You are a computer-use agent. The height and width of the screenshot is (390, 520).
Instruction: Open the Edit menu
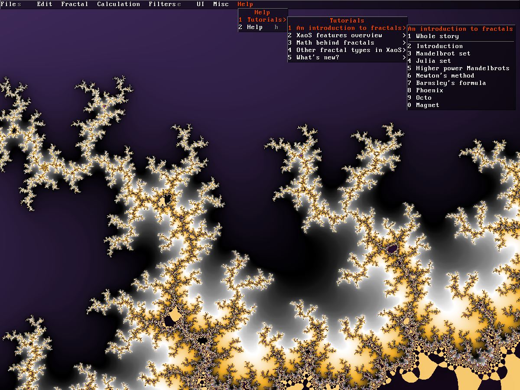pyautogui.click(x=44, y=4)
